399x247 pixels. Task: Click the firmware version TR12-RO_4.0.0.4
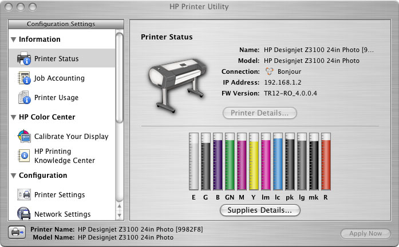point(290,93)
